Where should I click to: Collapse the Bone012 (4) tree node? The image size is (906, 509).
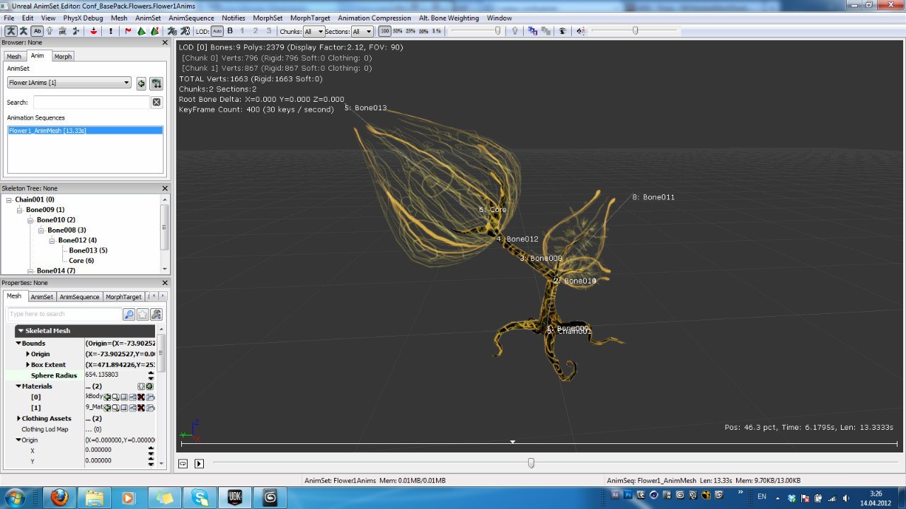point(52,240)
